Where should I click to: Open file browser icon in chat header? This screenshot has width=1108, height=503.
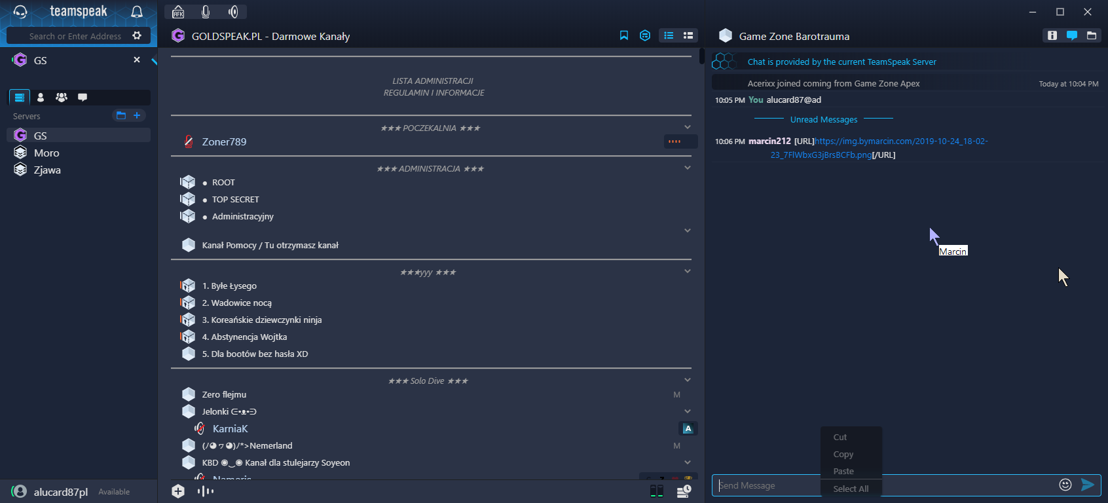click(x=1092, y=35)
